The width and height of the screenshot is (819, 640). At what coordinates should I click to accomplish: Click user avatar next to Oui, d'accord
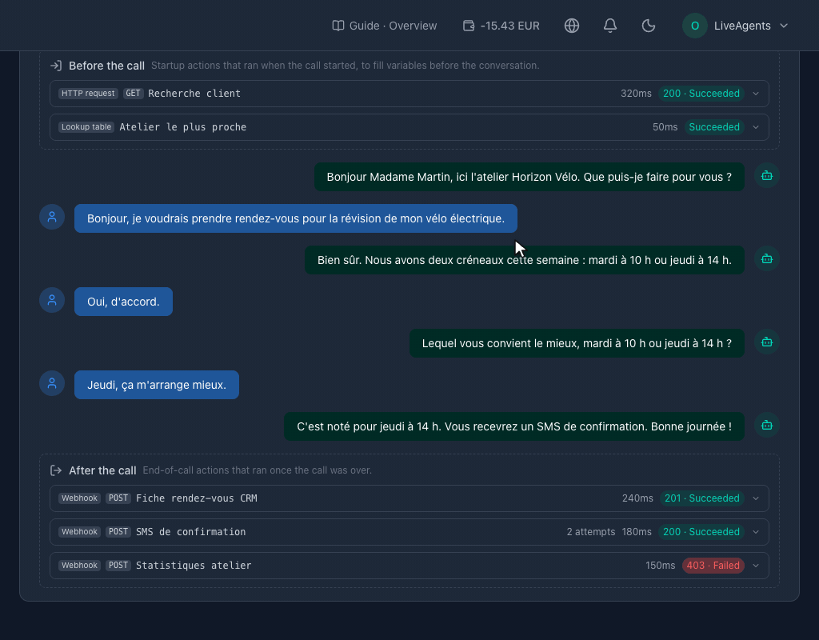coord(52,301)
